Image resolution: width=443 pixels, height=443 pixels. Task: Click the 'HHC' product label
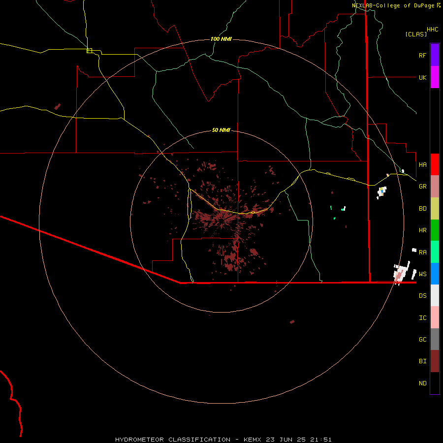pyautogui.click(x=432, y=30)
